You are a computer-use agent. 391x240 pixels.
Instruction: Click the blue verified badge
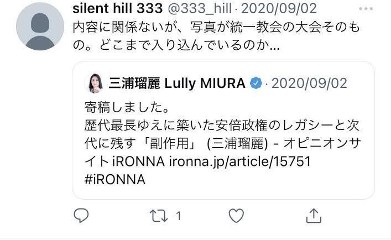tap(254, 84)
